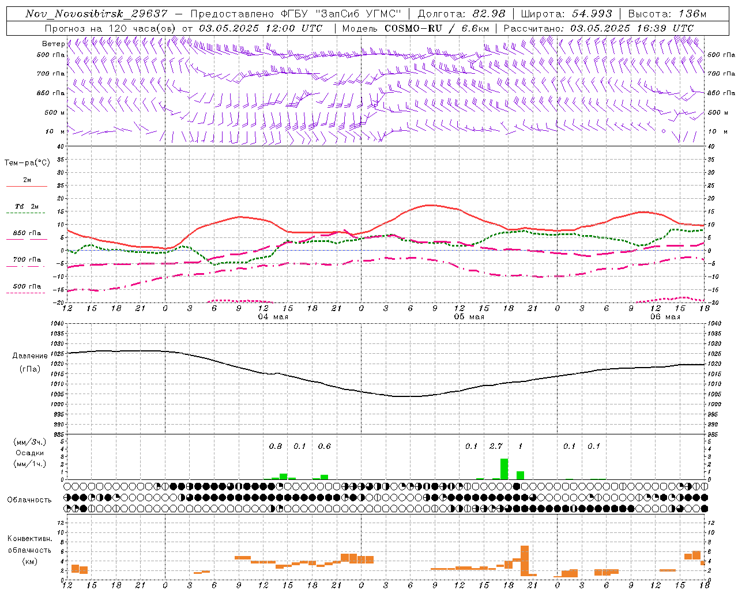The height and width of the screenshot is (590, 738).
Task: Select the (гПа) unit label under Давление
Action: (x=29, y=369)
